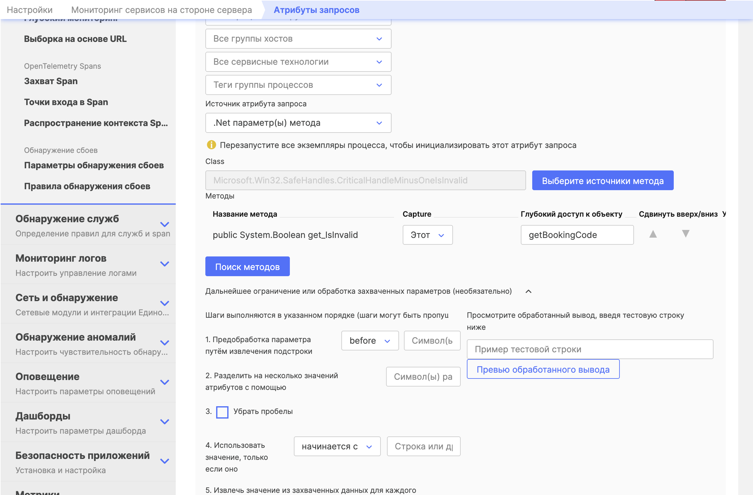Expand Оповещение sidebar chevron
The width and height of the screenshot is (753, 495).
pos(165,382)
